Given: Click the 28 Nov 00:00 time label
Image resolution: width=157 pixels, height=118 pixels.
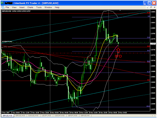Looking at the screenshot, I should click(54, 112).
